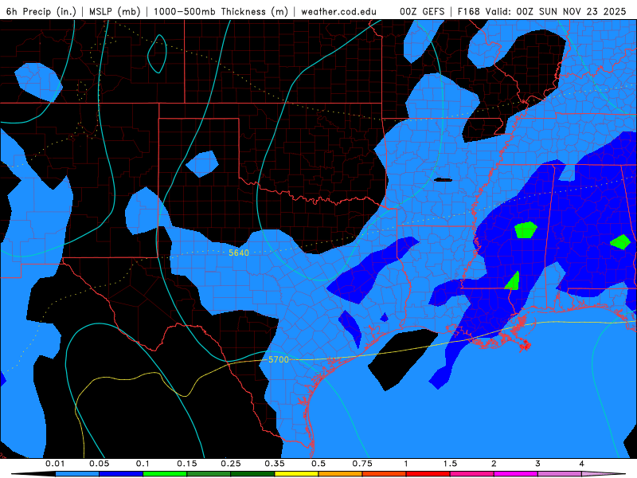
Task: Click the 0.35 legend value
Action: pyautogui.click(x=275, y=464)
